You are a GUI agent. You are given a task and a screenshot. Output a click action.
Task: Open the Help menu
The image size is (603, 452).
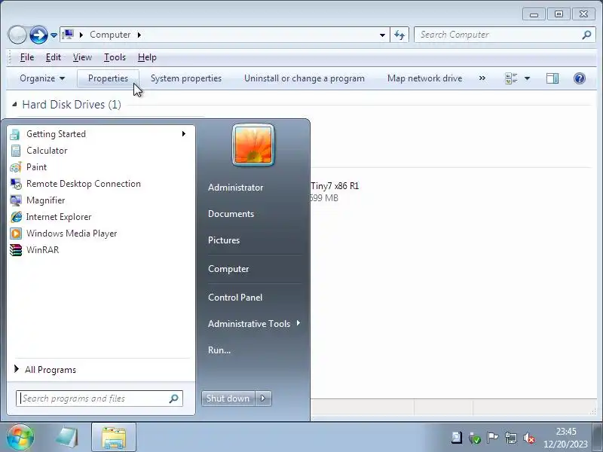click(x=147, y=57)
